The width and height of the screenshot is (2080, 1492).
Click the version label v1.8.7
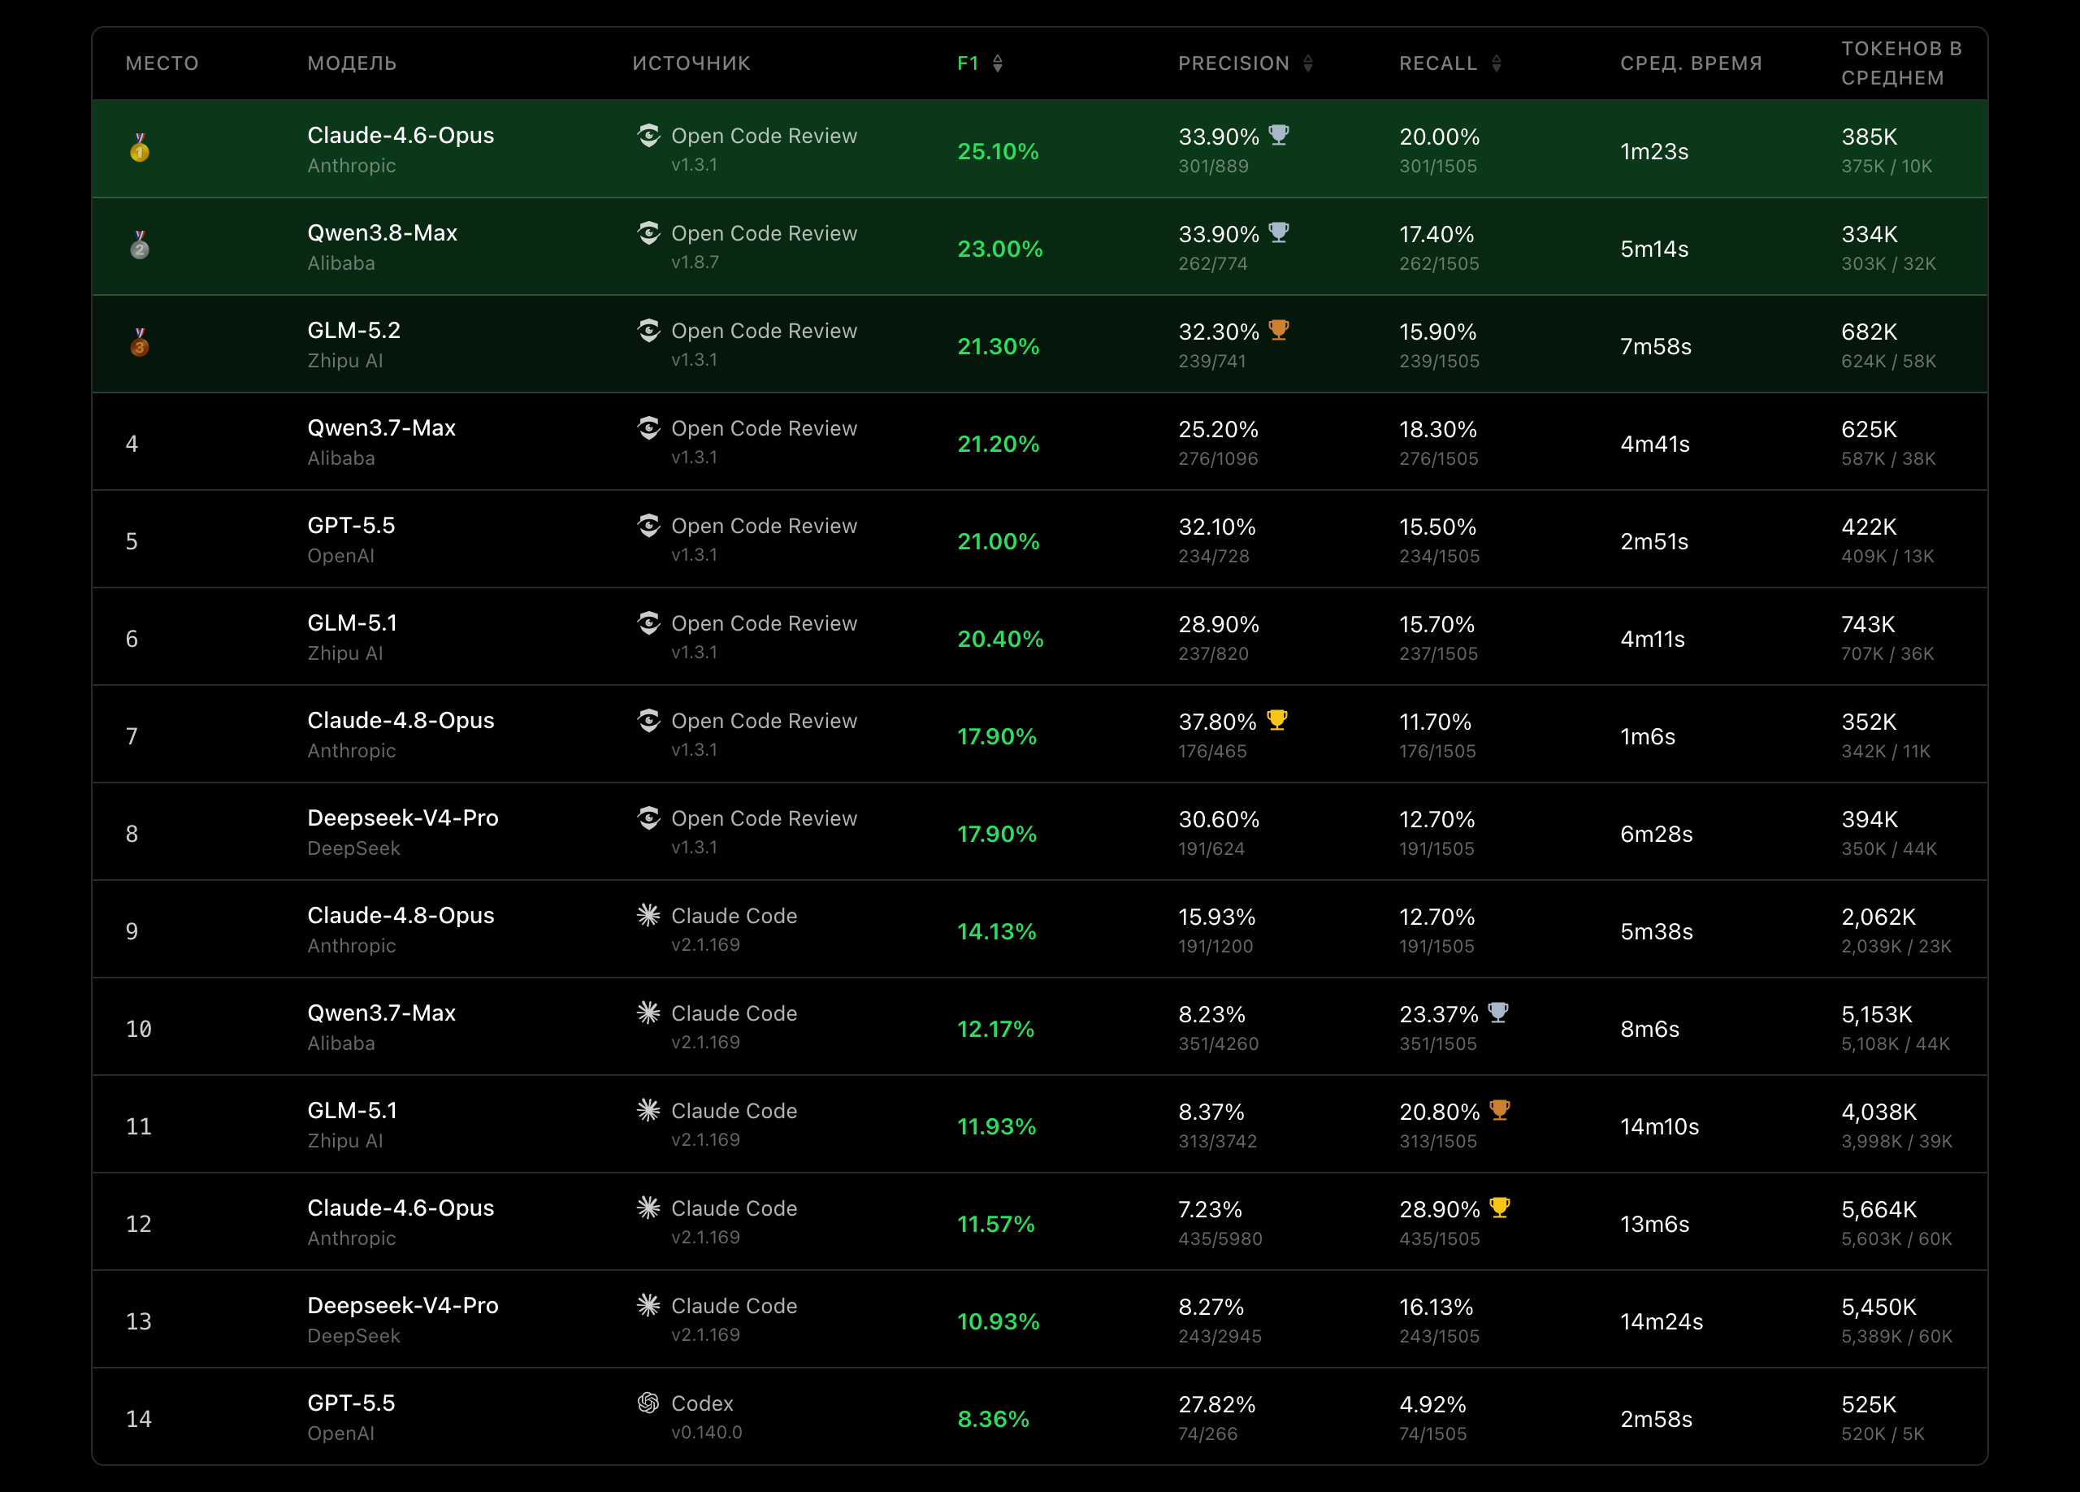pyautogui.click(x=695, y=262)
